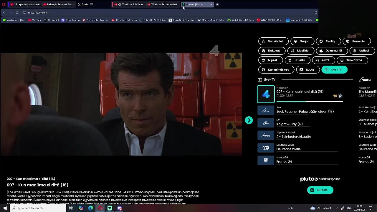The width and height of the screenshot is (377, 212).
Task: Select the True Crime category
Action: [x=352, y=60]
